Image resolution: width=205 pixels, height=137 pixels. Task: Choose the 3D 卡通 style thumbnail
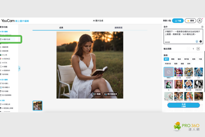tap(179, 72)
